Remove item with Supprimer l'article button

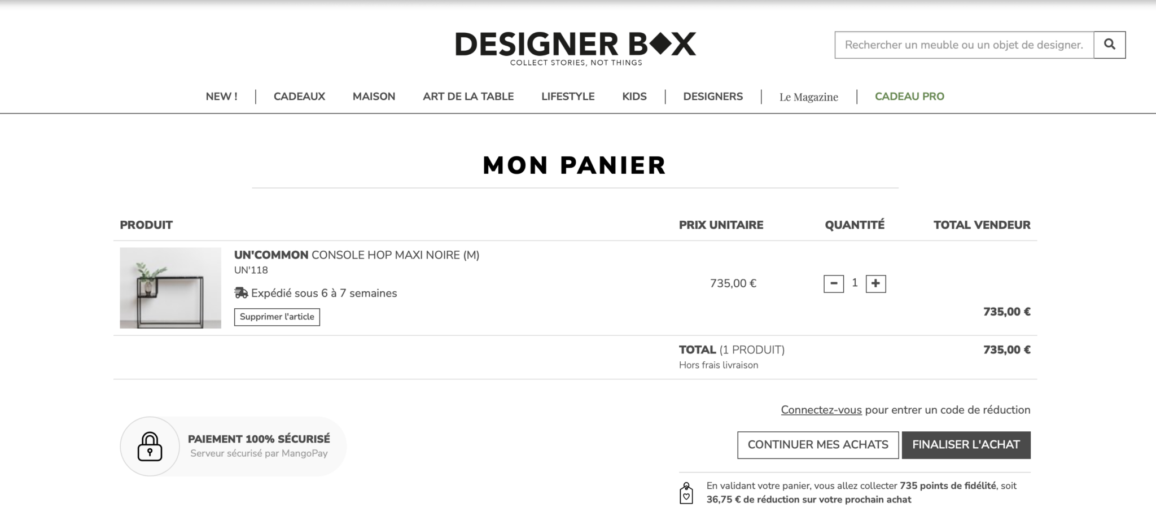pyautogui.click(x=277, y=317)
